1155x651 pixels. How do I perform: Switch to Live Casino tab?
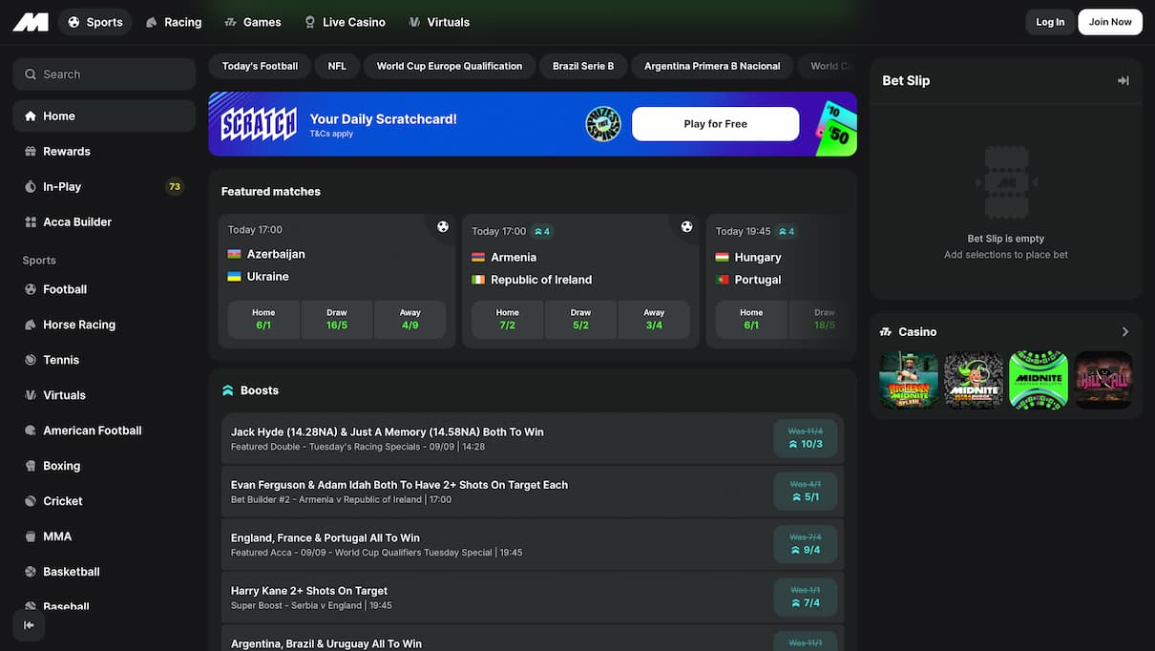345,22
